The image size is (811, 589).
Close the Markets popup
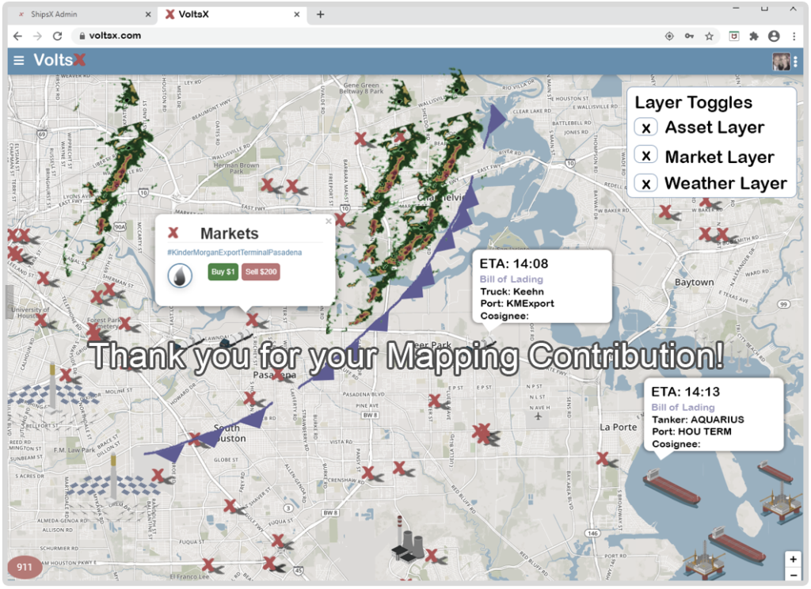329,222
